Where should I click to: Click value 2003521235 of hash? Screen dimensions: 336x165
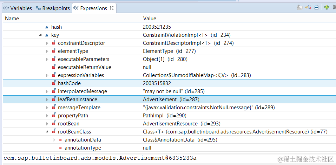pos(157,27)
